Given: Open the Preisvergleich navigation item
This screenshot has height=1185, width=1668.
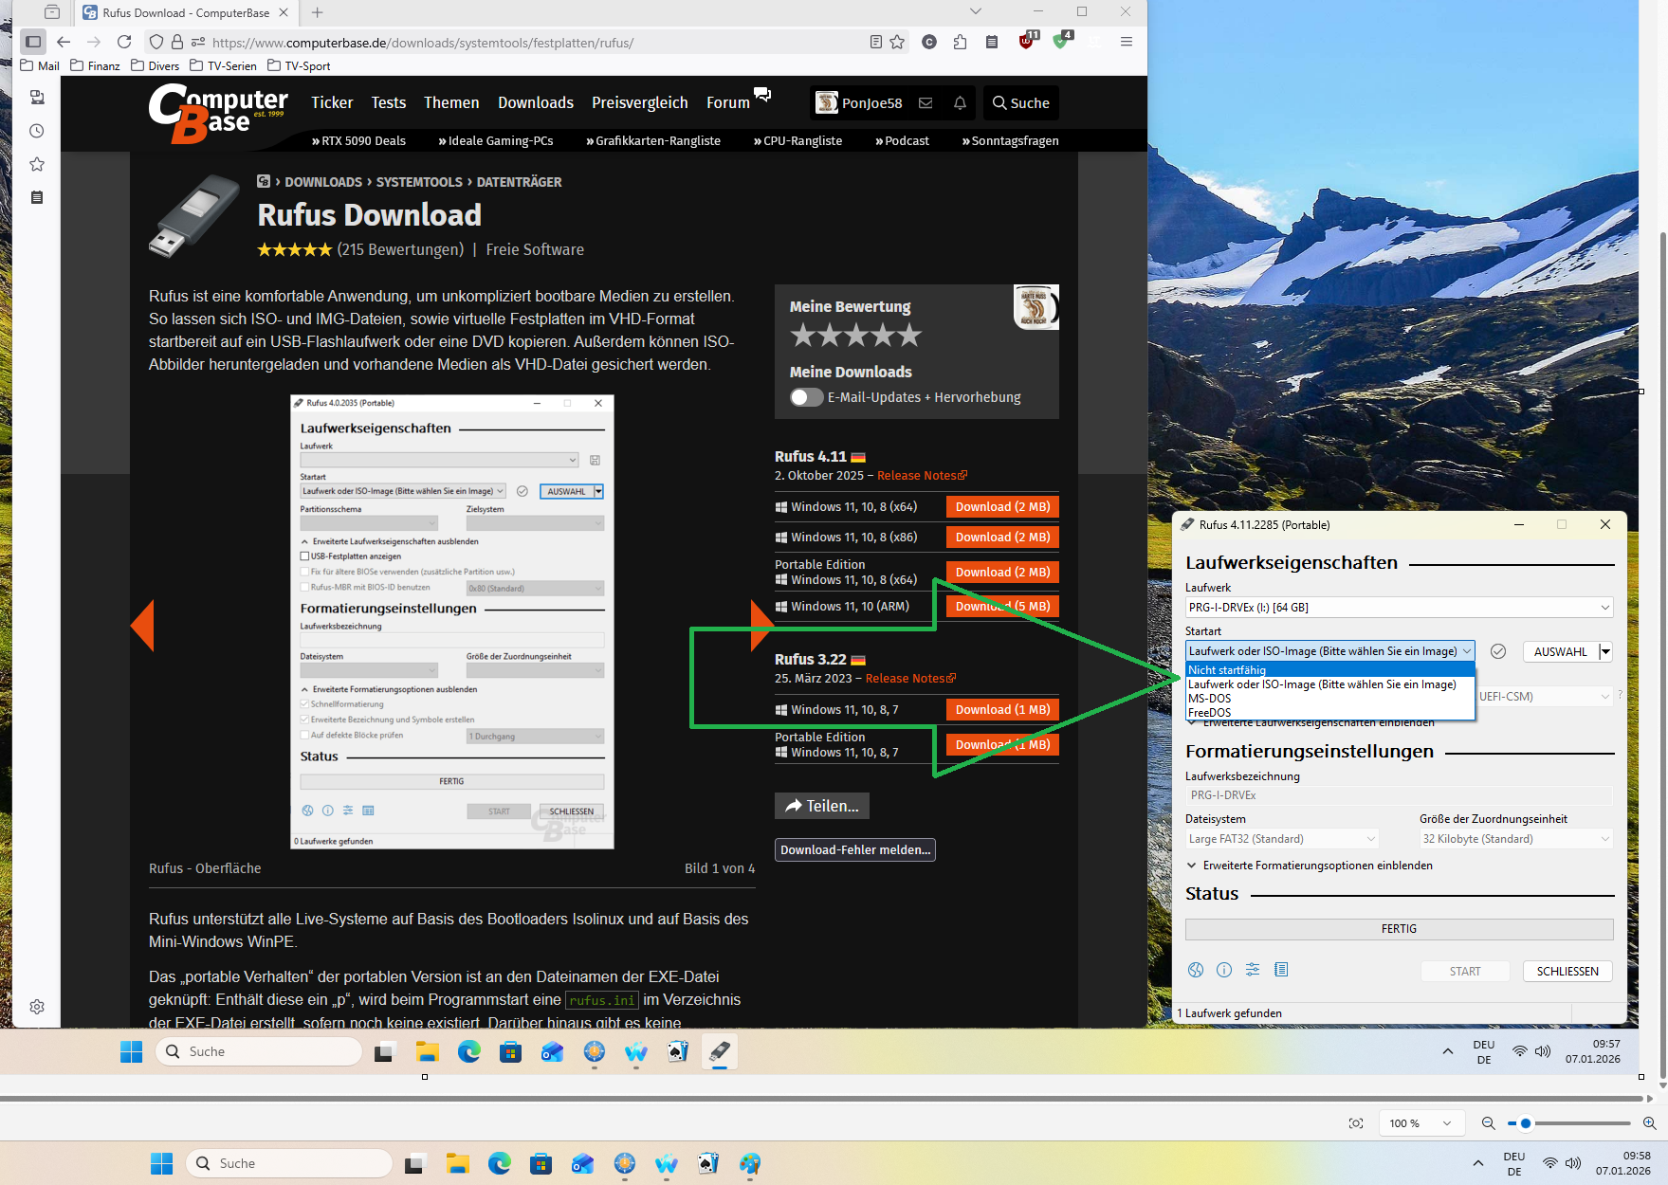Looking at the screenshot, I should click(640, 102).
